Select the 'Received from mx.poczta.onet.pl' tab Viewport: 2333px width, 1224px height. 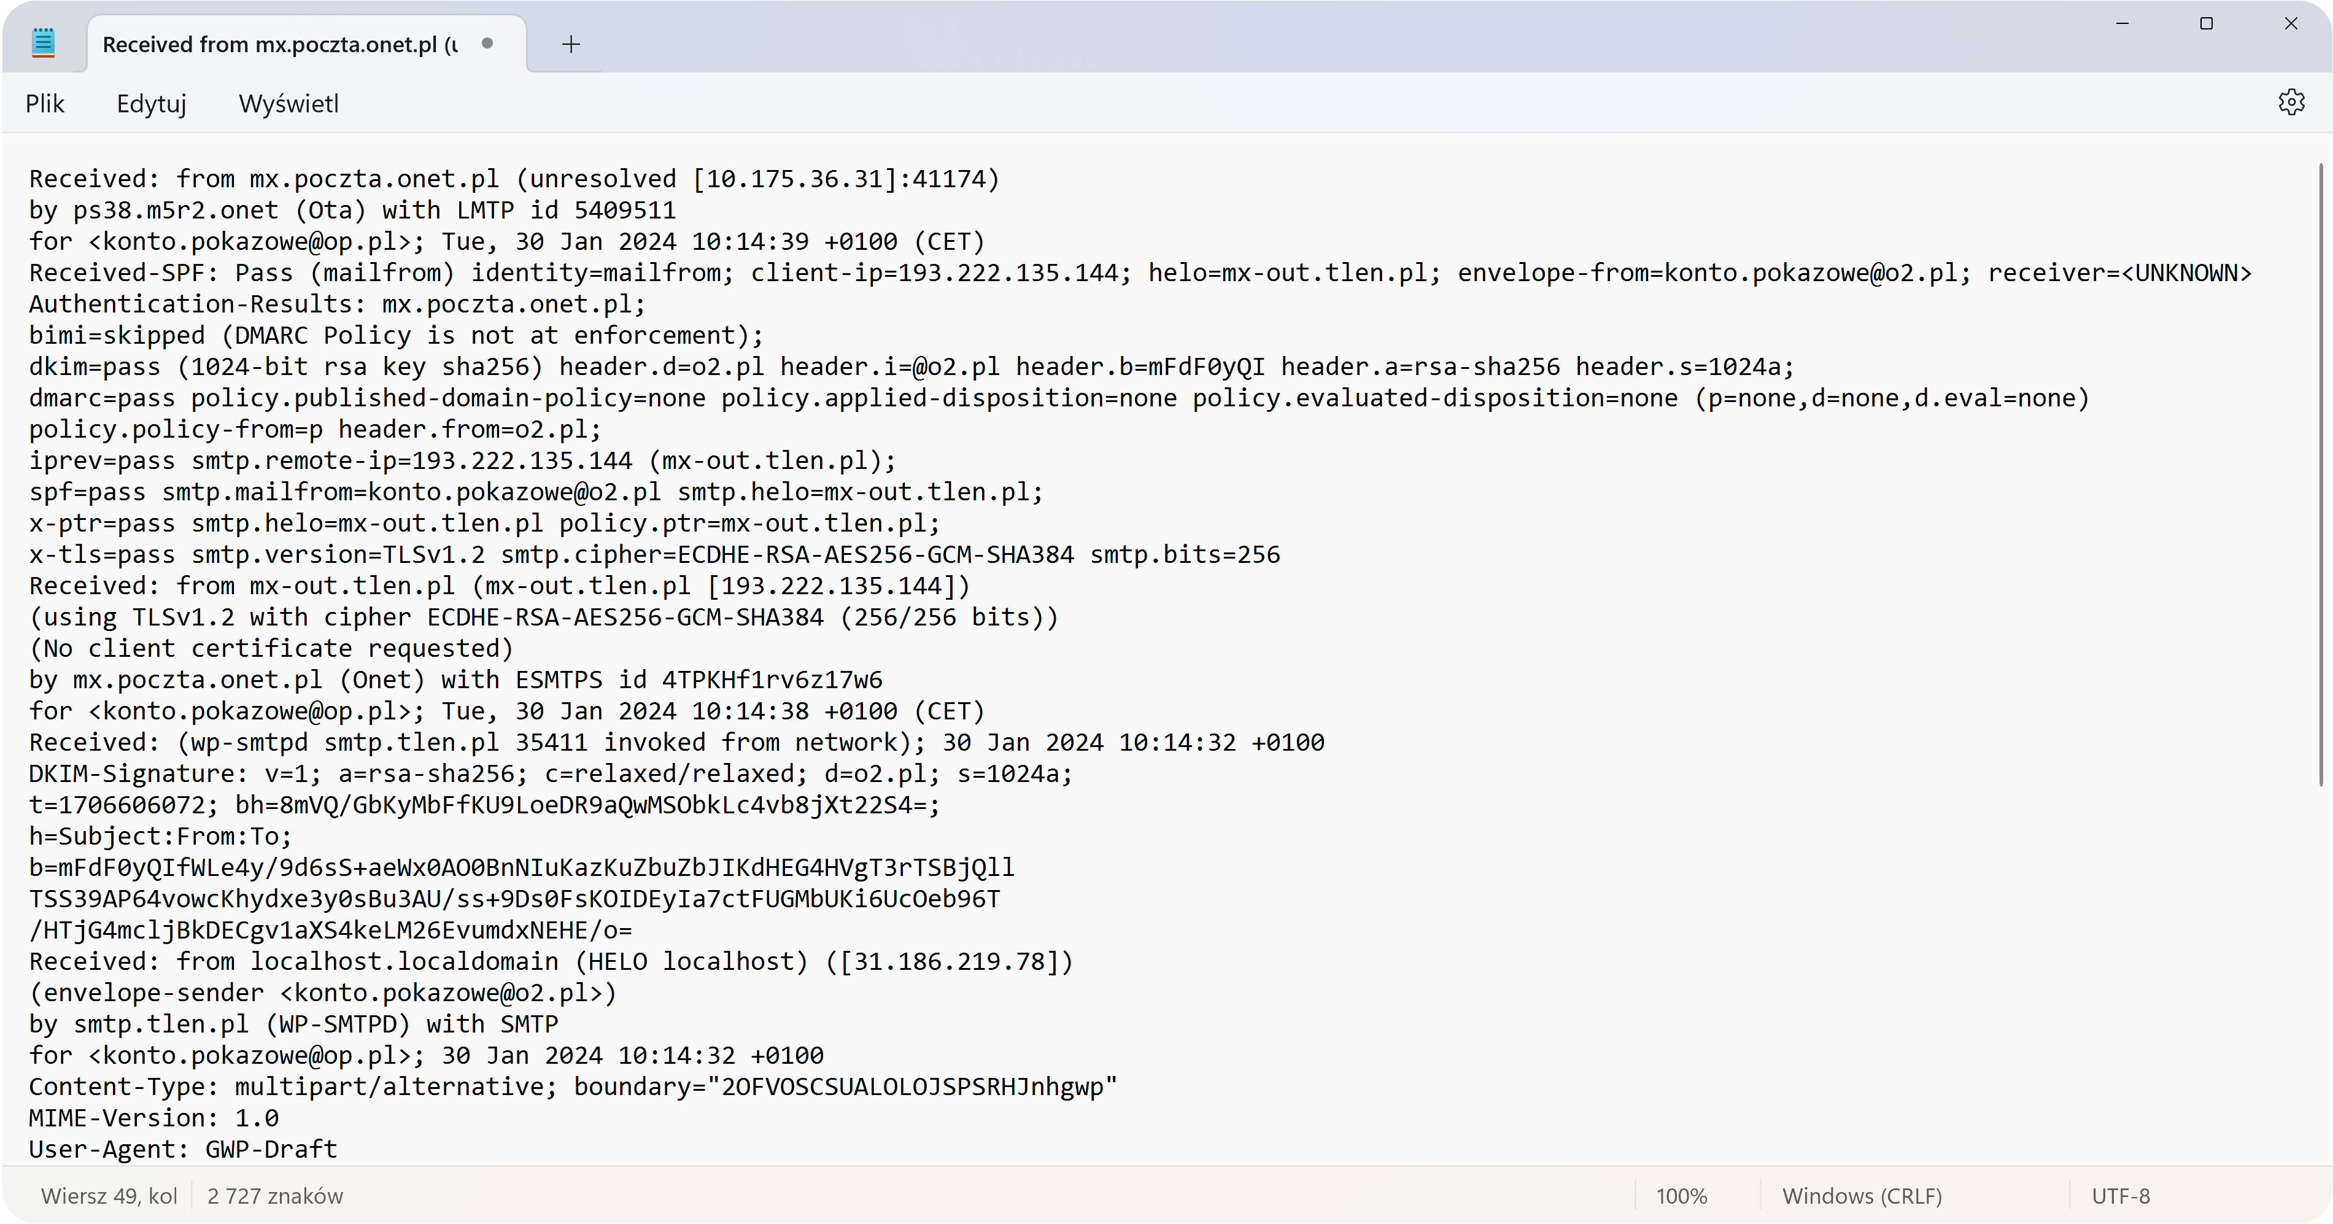pyautogui.click(x=280, y=44)
